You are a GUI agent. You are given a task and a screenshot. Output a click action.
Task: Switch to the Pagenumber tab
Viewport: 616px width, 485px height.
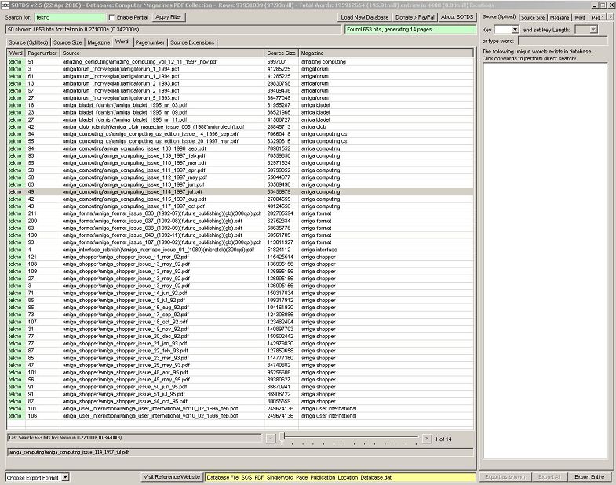pos(149,42)
